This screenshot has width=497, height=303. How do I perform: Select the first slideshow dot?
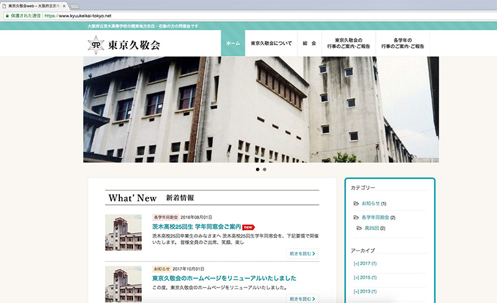point(258,169)
